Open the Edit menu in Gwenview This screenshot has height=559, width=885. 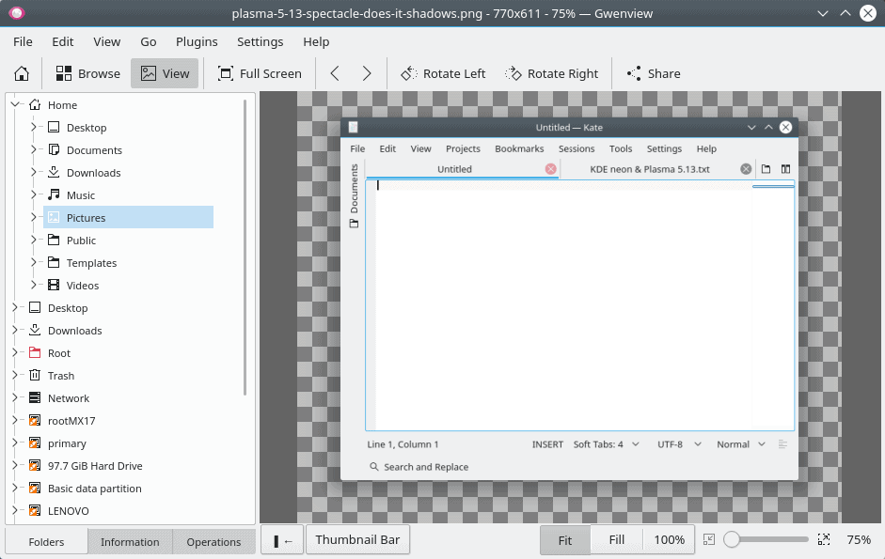(x=63, y=41)
